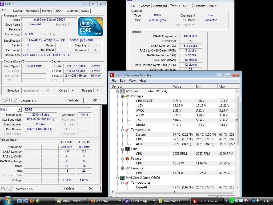Open the File menu in Hardware Monitor

click(114, 81)
